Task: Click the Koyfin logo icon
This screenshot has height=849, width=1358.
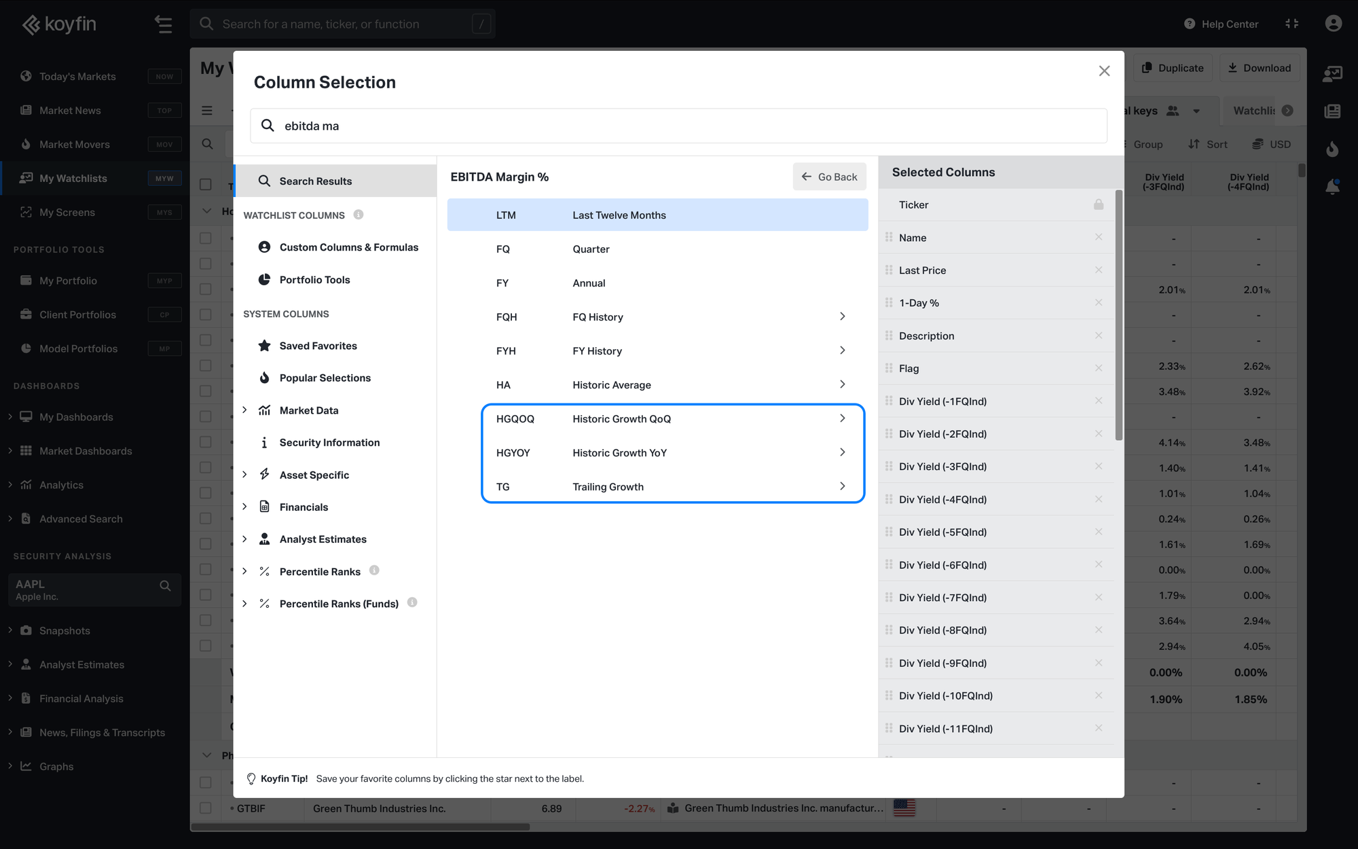Action: tap(31, 24)
